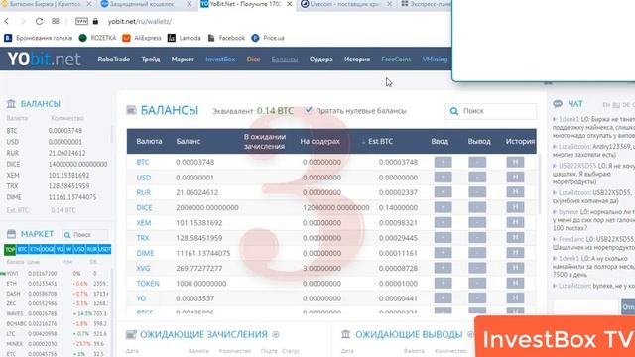
Task: Click the LTC row in market list
Action: click(57, 334)
